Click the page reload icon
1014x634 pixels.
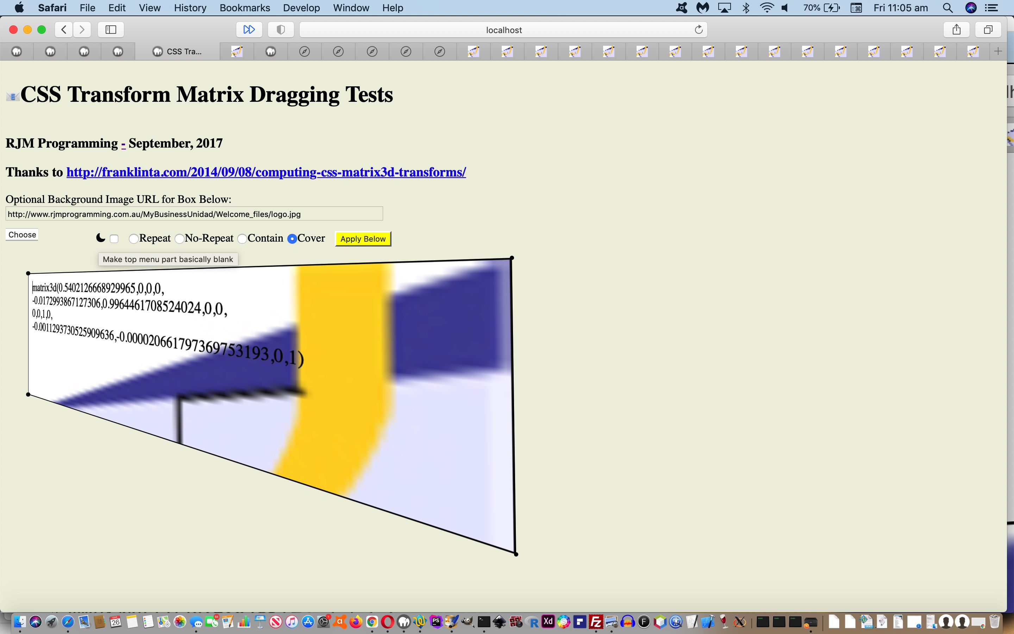(x=698, y=29)
